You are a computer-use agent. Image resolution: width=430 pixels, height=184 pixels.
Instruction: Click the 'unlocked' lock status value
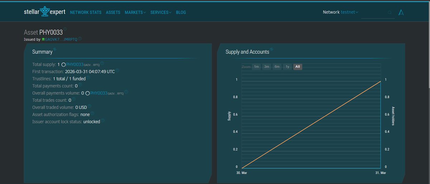tap(92, 122)
